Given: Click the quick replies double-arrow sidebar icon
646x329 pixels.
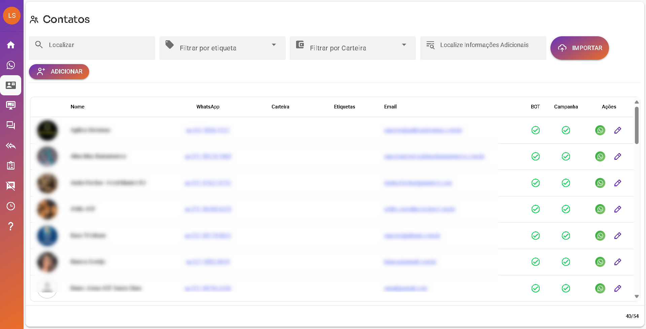Looking at the screenshot, I should [x=11, y=146].
